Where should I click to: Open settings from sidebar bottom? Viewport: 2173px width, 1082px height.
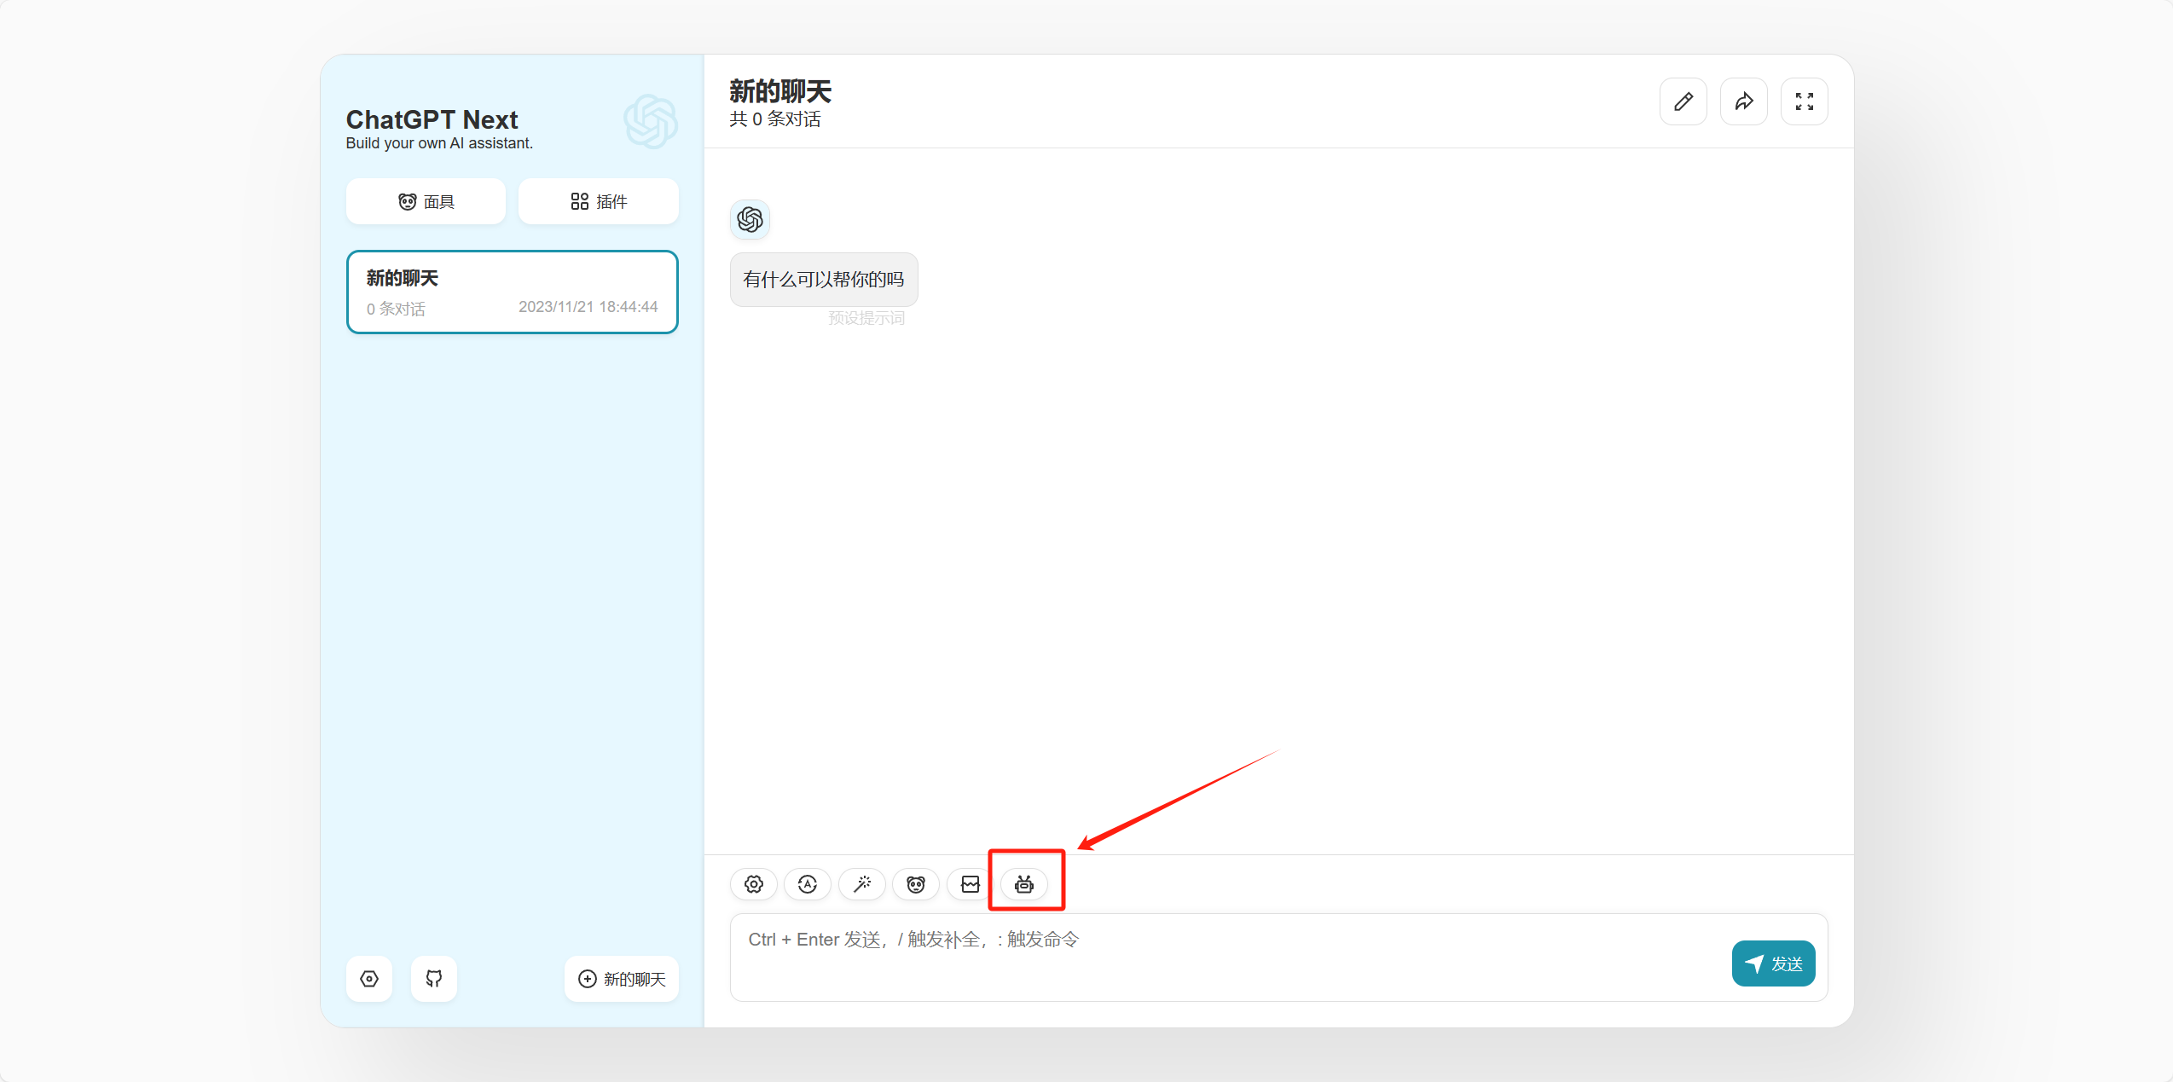[369, 979]
